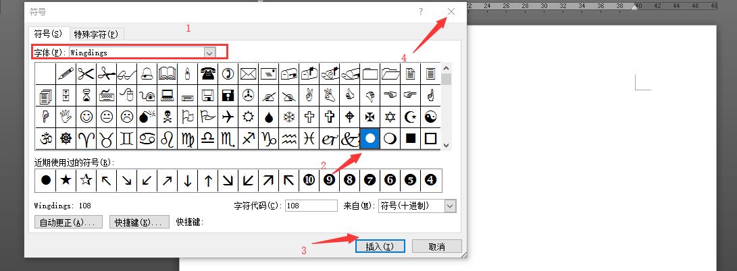
Task: Select the Pisces zodiac symbol
Action: pos(309,139)
